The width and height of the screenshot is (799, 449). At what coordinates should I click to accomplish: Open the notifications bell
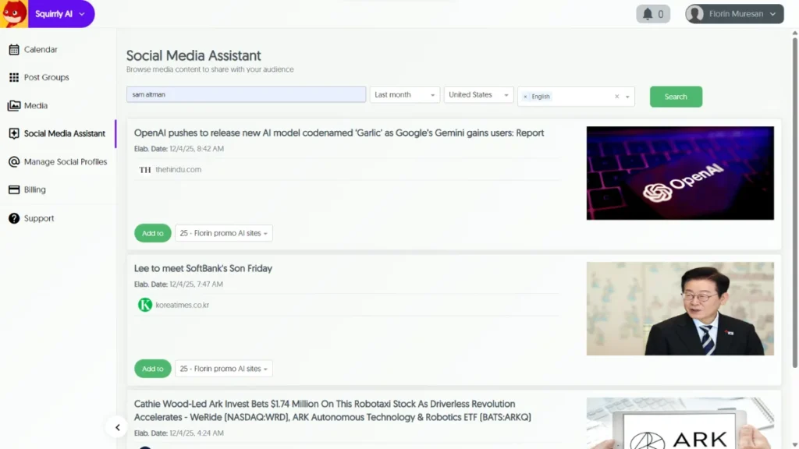(652, 14)
